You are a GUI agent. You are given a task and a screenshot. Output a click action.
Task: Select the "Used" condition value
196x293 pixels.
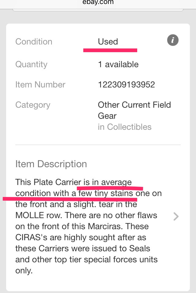[108, 42]
